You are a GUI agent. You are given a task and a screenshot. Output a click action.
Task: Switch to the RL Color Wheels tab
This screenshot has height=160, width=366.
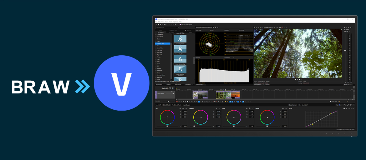(177, 105)
